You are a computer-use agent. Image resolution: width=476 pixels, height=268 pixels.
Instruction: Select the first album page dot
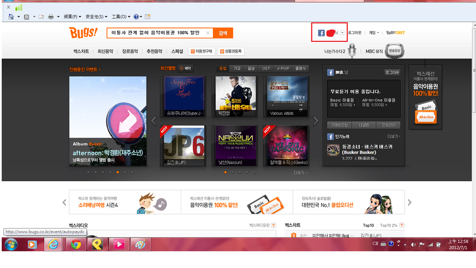[x=225, y=172]
